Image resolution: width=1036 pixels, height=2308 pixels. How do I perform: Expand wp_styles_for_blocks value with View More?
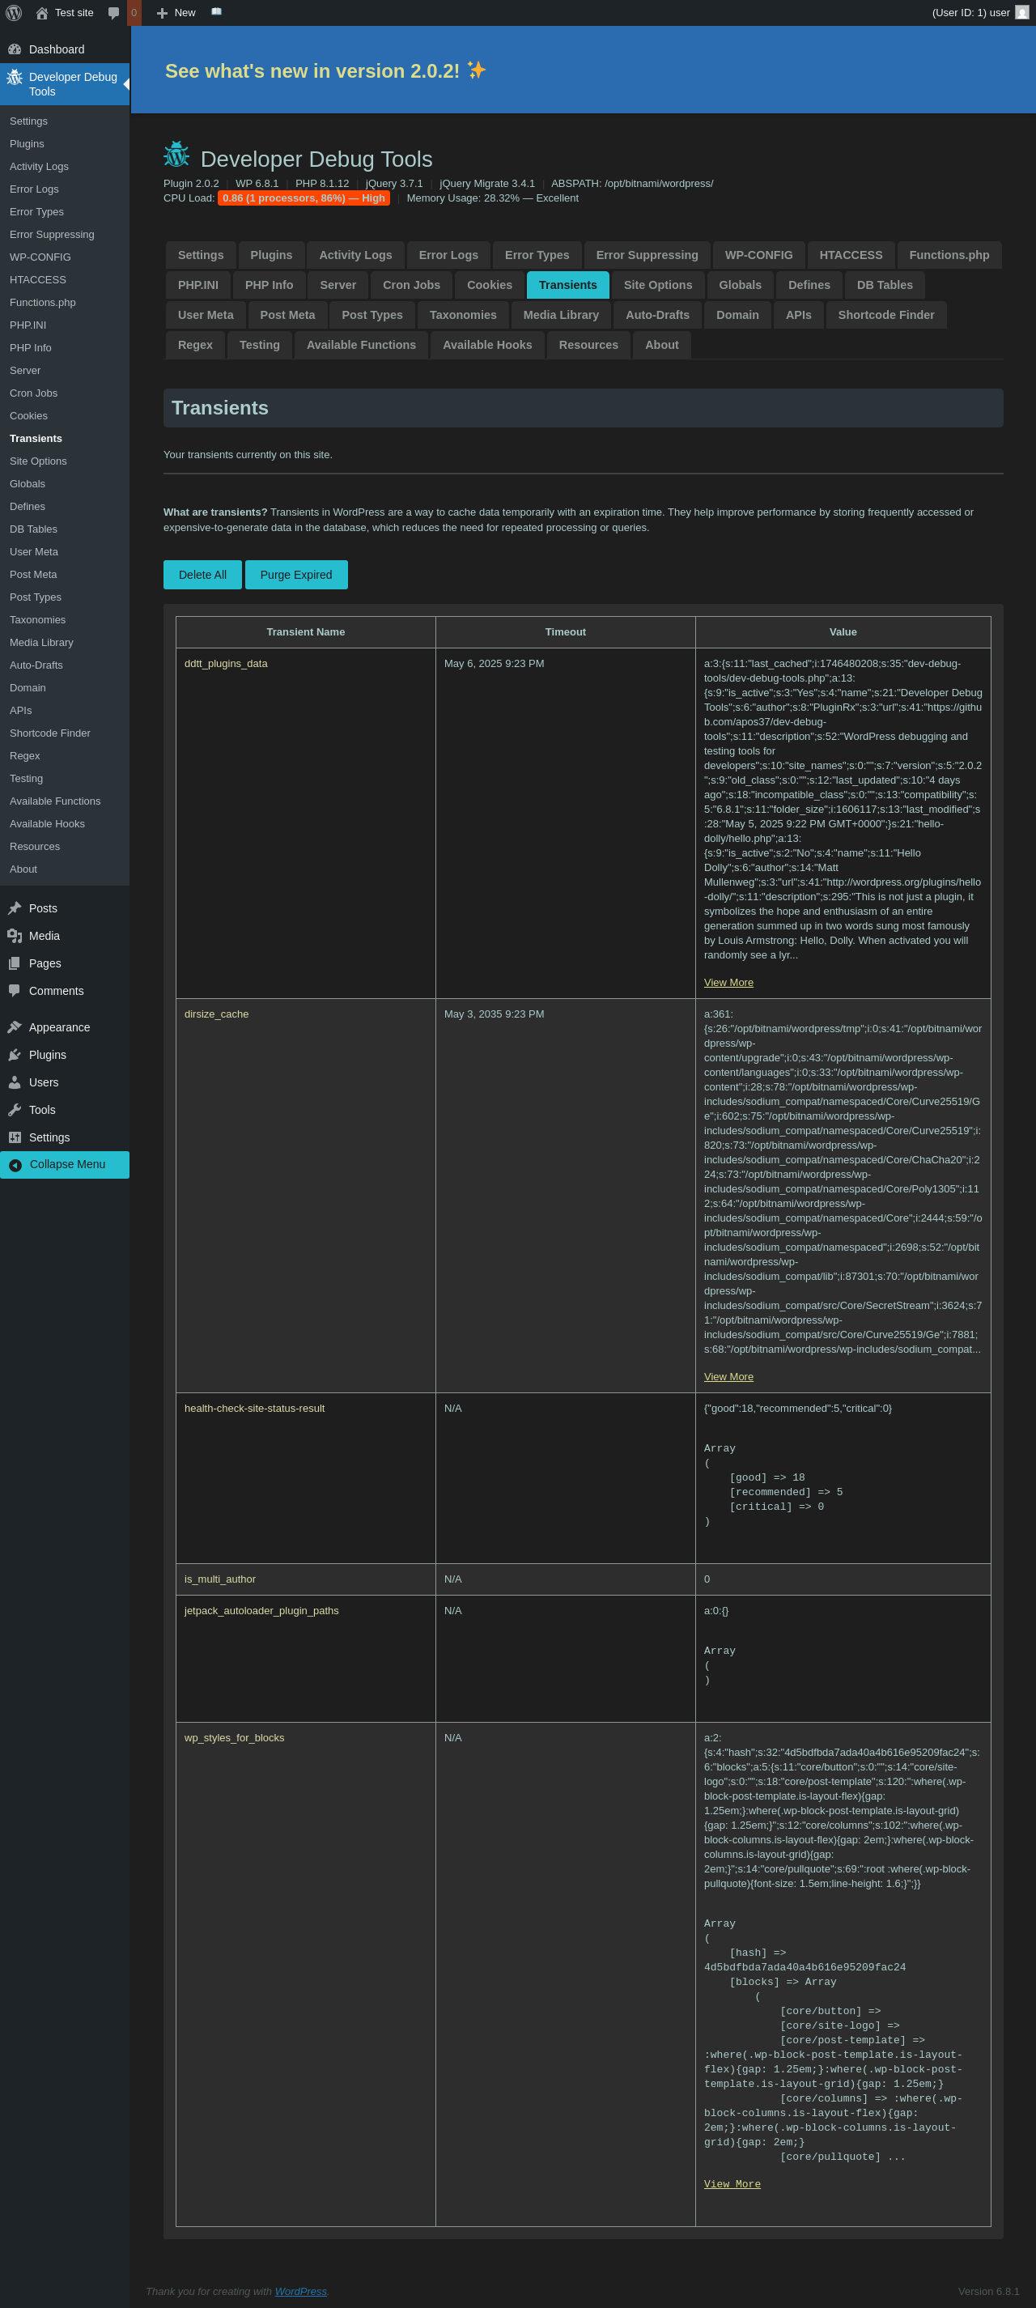click(x=732, y=2183)
